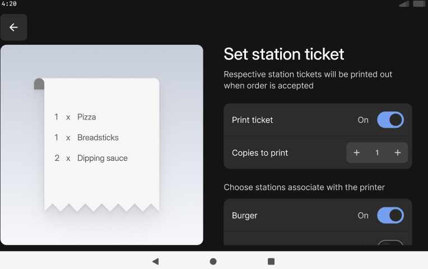Click the gray paper roll on ticket preview
Screen dimensions: 428x269
[39, 84]
